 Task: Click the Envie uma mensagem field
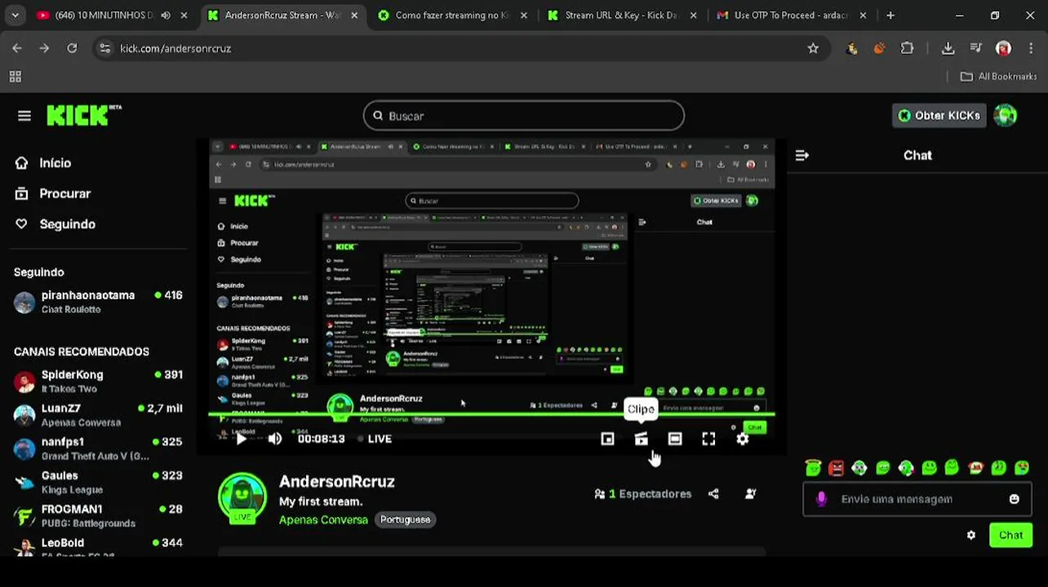917,499
